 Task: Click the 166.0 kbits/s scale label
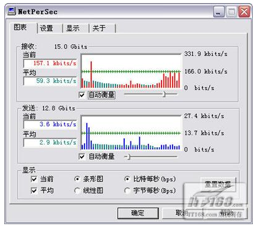(x=206, y=71)
